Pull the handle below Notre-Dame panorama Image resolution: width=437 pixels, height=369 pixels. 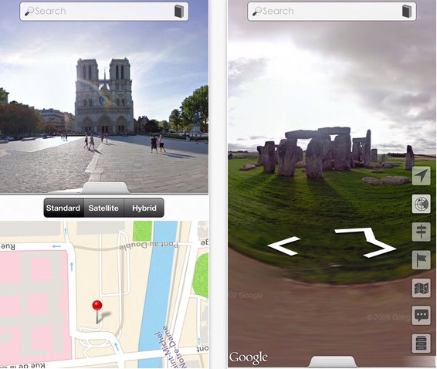pos(106,188)
